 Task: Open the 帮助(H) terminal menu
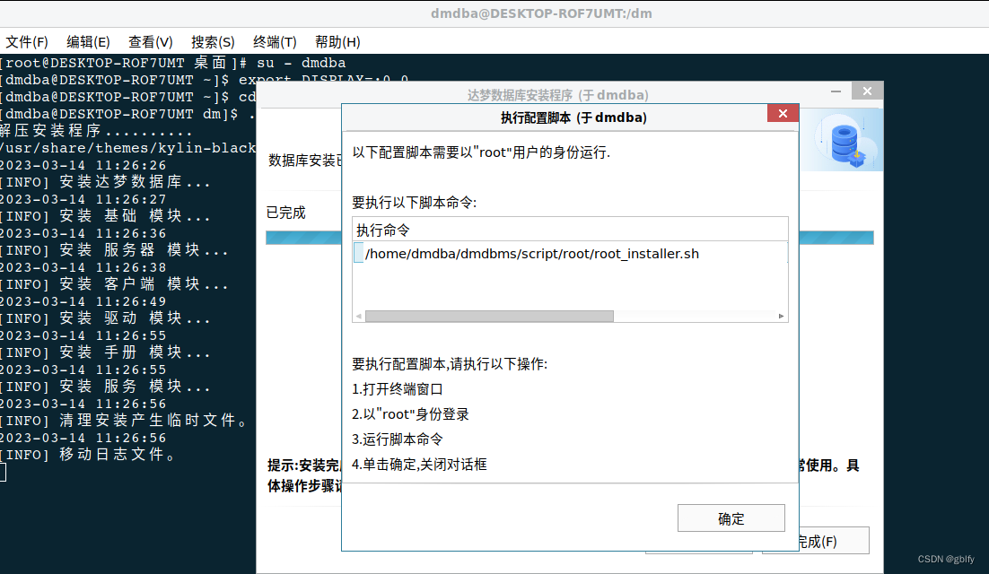click(337, 42)
